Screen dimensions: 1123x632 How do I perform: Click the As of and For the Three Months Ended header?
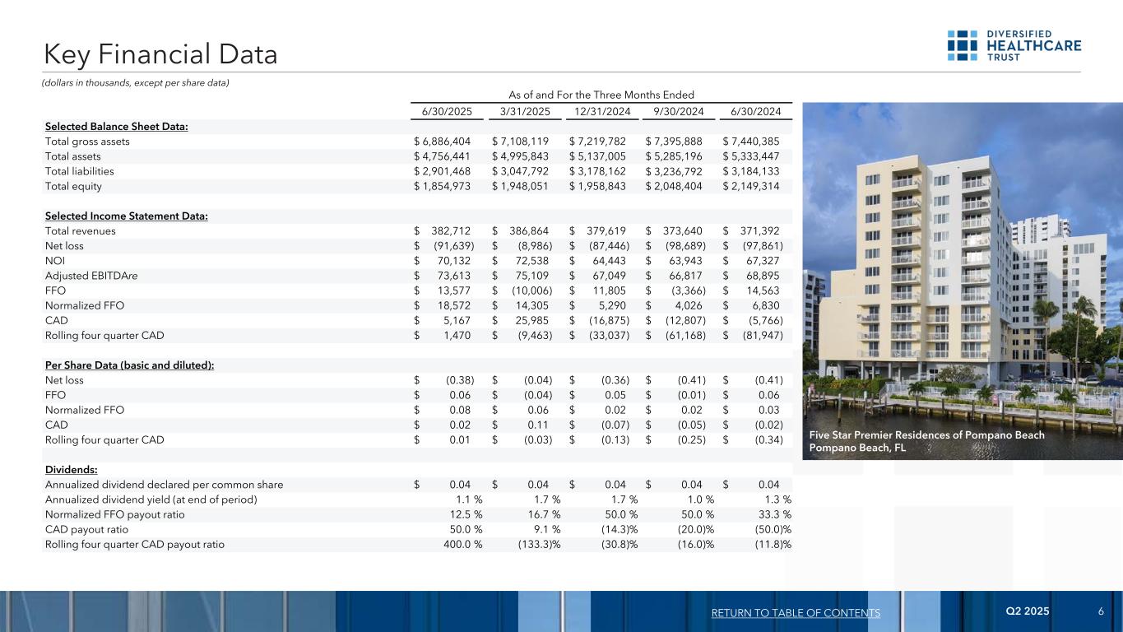(x=601, y=95)
